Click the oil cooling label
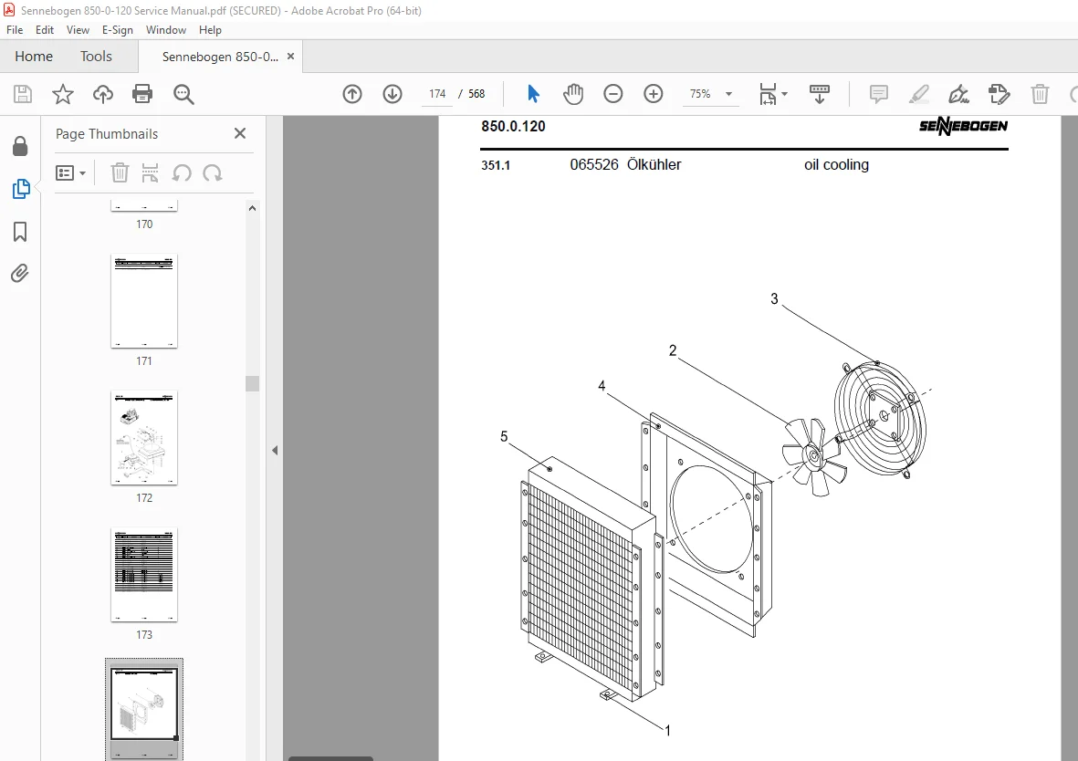This screenshot has height=761, width=1078. 837,165
